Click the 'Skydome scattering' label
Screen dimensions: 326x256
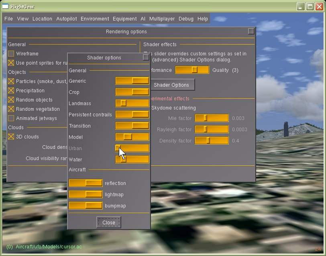coord(173,108)
